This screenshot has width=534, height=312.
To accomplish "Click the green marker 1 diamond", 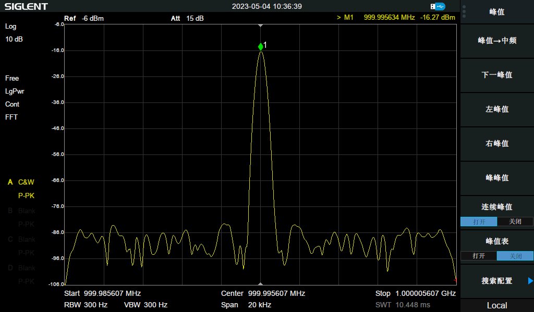I will coord(261,46).
